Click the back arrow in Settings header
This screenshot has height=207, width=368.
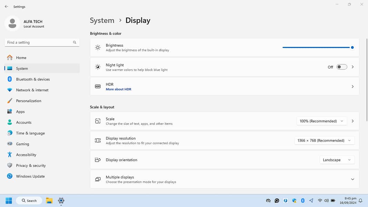pyautogui.click(x=6, y=7)
